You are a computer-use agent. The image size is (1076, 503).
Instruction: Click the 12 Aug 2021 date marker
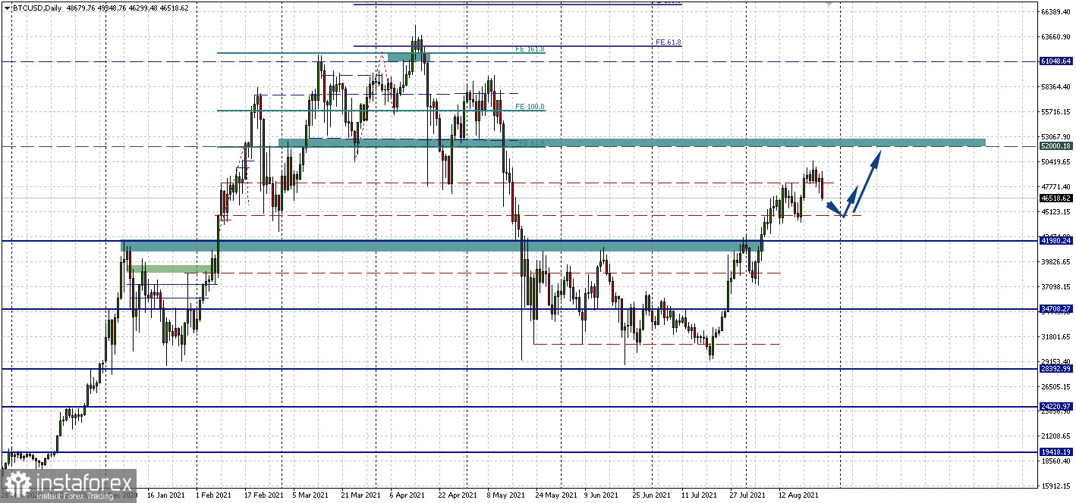pos(798,495)
